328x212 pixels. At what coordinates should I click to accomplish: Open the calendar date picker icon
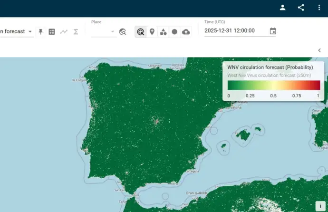273,31
